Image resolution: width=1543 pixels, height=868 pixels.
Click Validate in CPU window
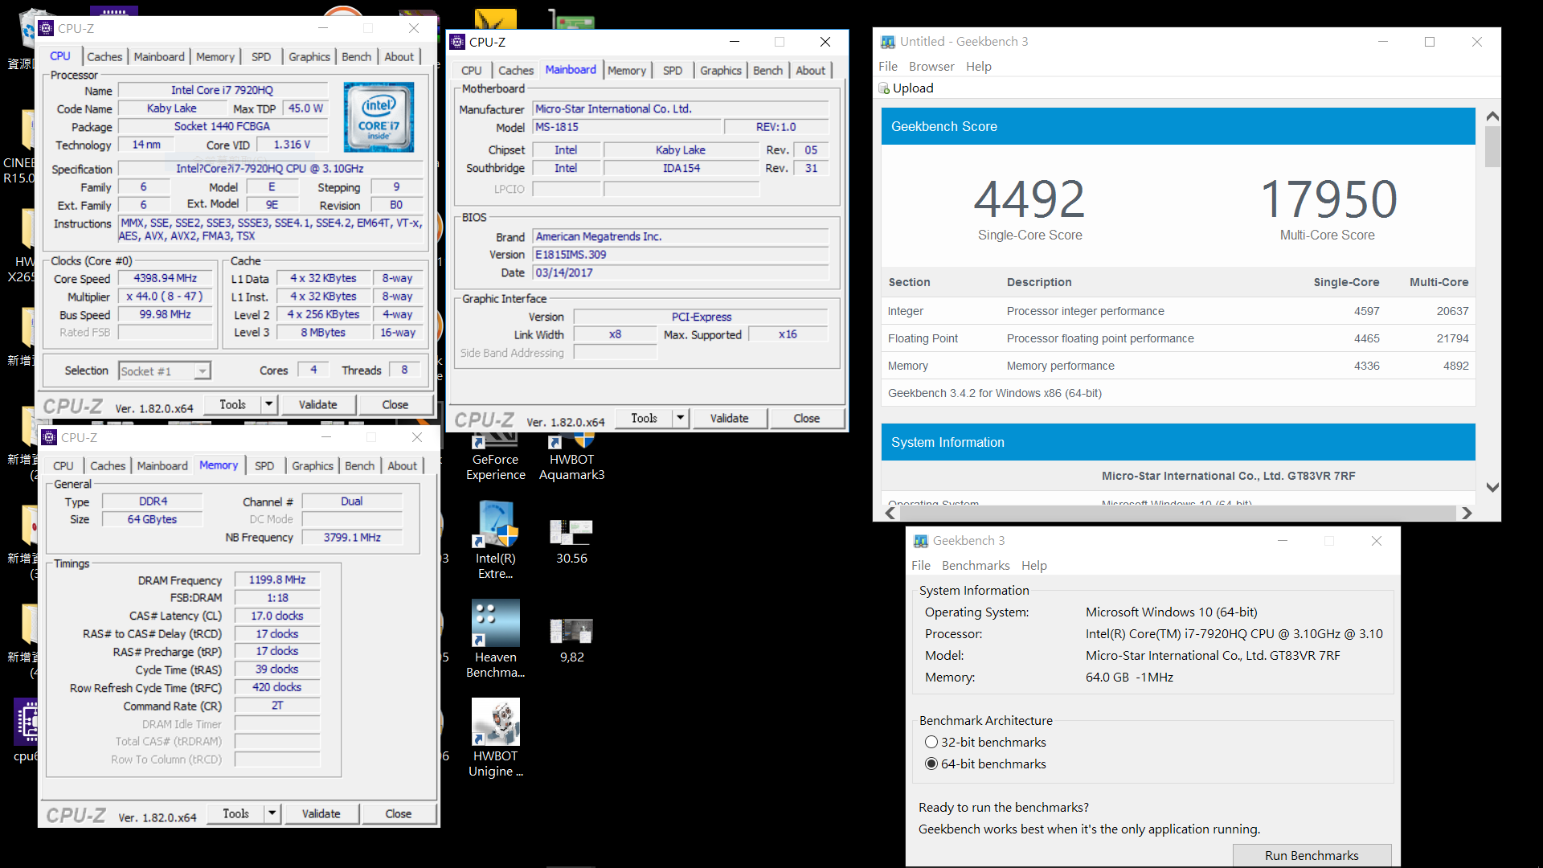coord(317,404)
